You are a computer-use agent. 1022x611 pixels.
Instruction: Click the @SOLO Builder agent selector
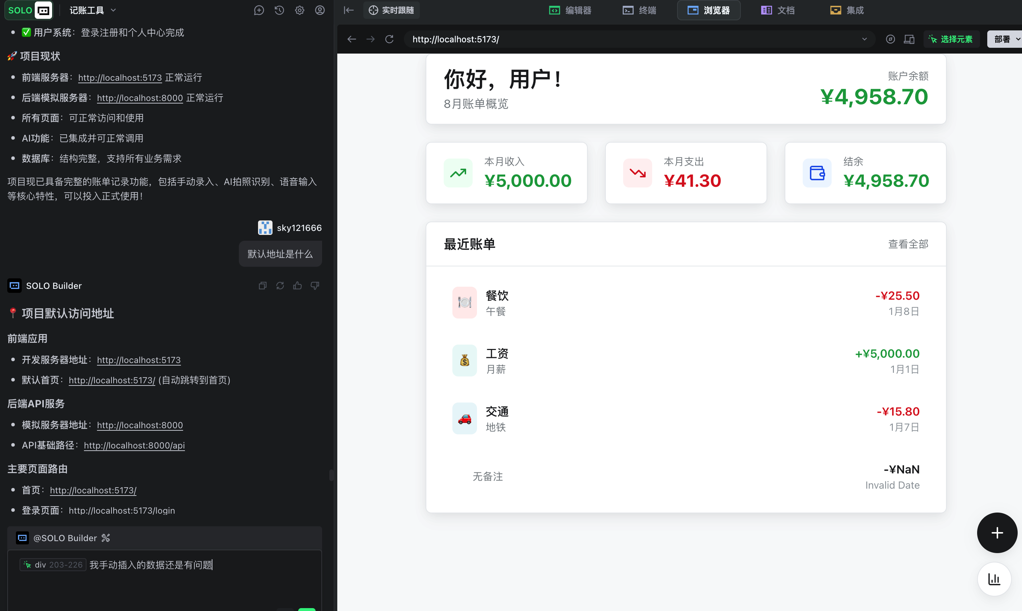click(63, 538)
